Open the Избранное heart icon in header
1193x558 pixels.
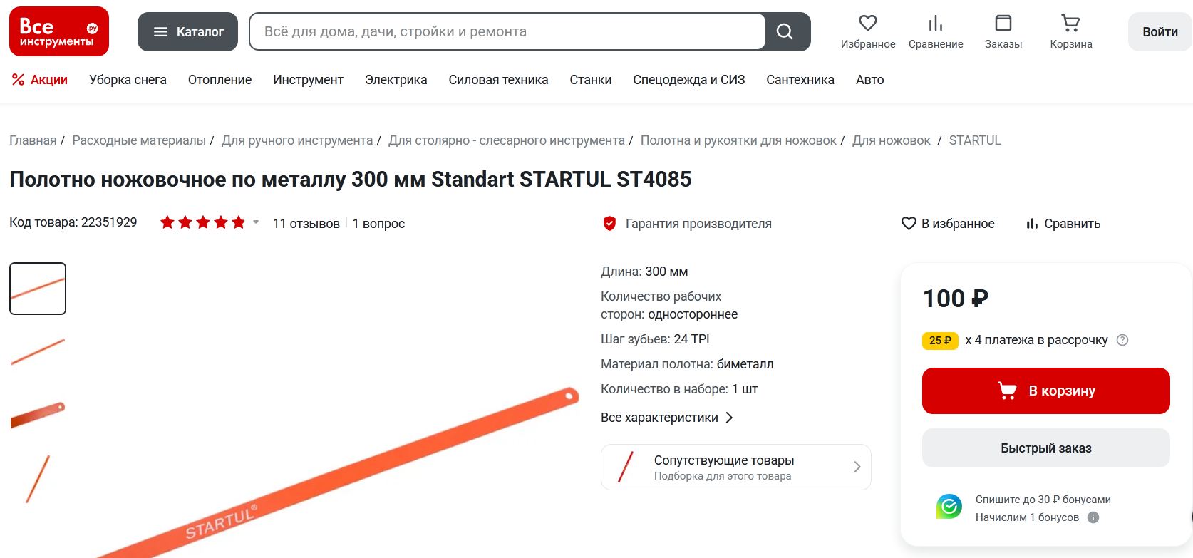867,24
